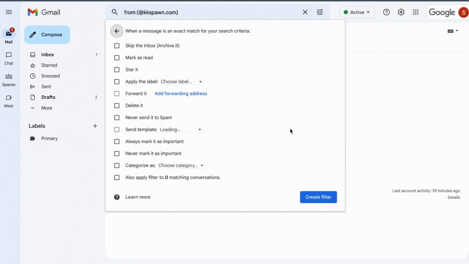
Task: Open account activity Details link
Action: click(454, 197)
